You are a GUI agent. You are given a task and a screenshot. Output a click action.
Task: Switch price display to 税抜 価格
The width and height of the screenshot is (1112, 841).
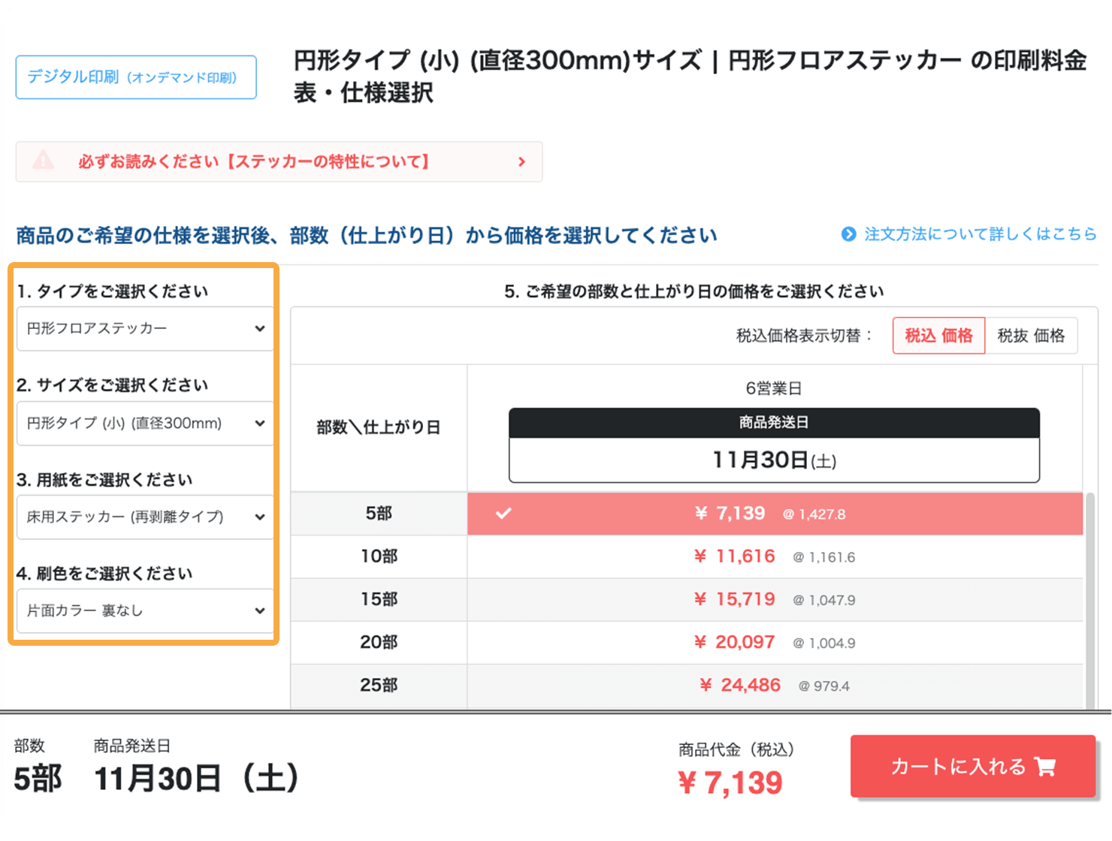1032,336
